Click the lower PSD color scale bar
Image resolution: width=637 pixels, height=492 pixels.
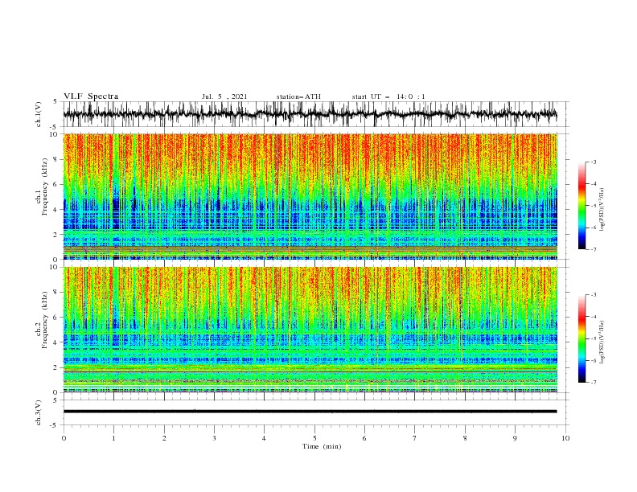pos(582,338)
